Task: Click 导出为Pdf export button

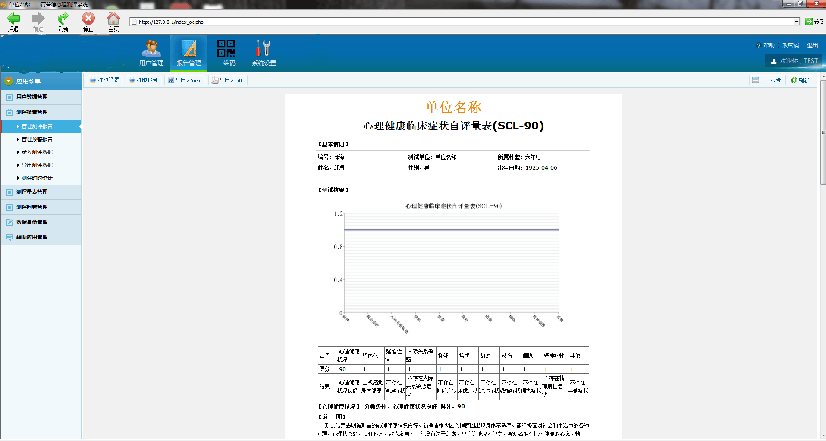Action: [x=227, y=80]
